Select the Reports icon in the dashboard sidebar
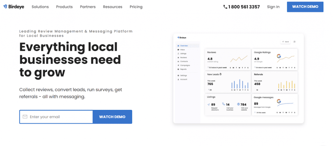This screenshot has width=333, height=146. [x=178, y=69]
